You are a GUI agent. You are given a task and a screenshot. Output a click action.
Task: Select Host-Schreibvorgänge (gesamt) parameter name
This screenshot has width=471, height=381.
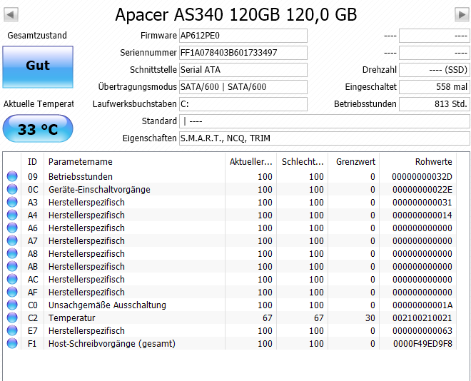coord(112,343)
